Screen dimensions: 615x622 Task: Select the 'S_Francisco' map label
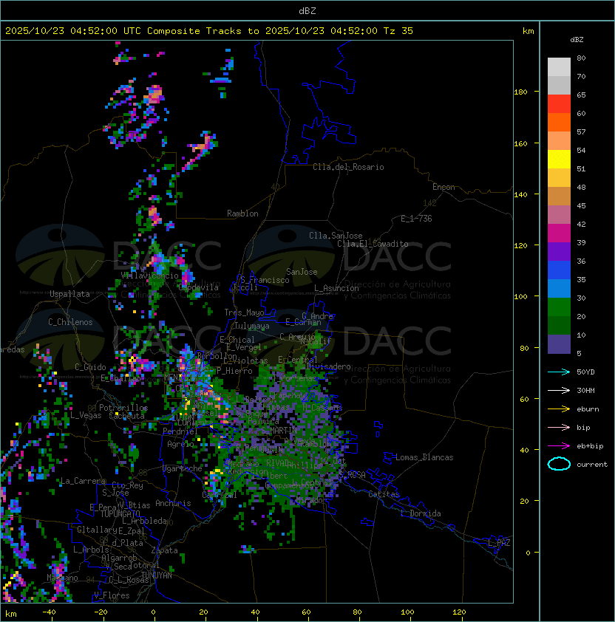[x=265, y=280]
